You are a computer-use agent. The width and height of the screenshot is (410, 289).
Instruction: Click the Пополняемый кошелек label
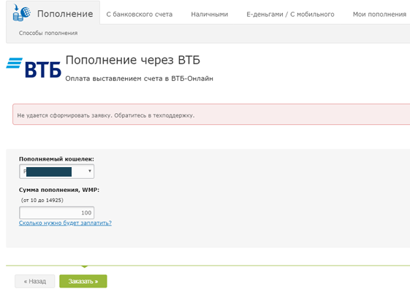click(56, 159)
